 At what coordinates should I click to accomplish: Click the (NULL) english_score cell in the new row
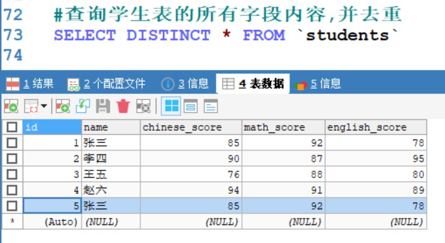tap(376, 222)
